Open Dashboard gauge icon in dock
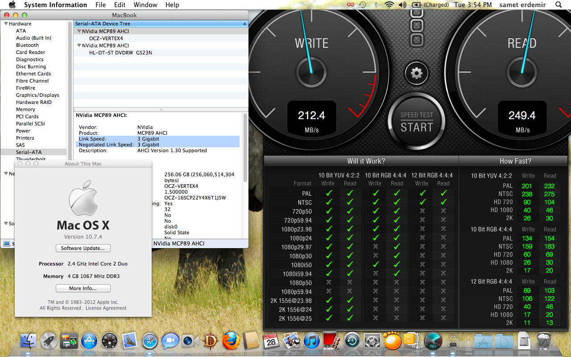The height and width of the screenshot is (357, 571). coord(110,341)
